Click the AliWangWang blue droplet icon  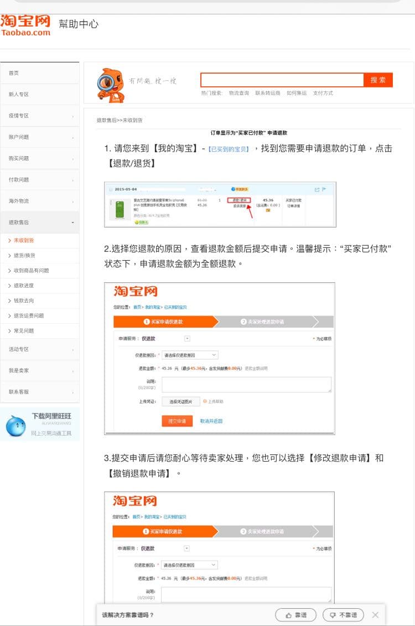[16, 426]
